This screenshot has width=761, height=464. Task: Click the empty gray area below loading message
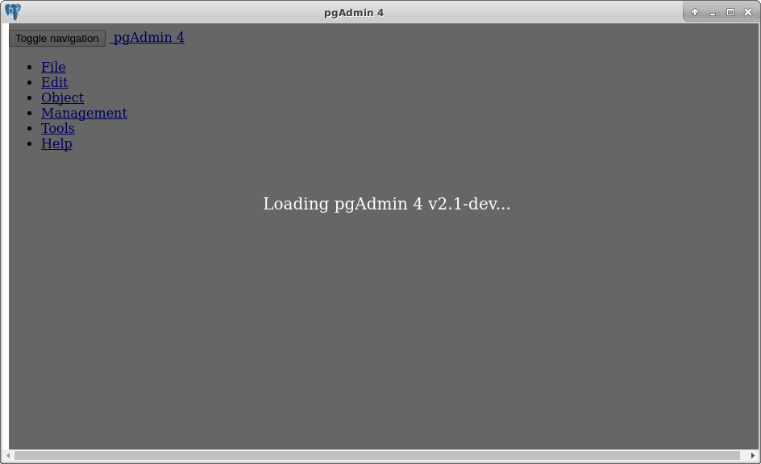click(x=387, y=338)
